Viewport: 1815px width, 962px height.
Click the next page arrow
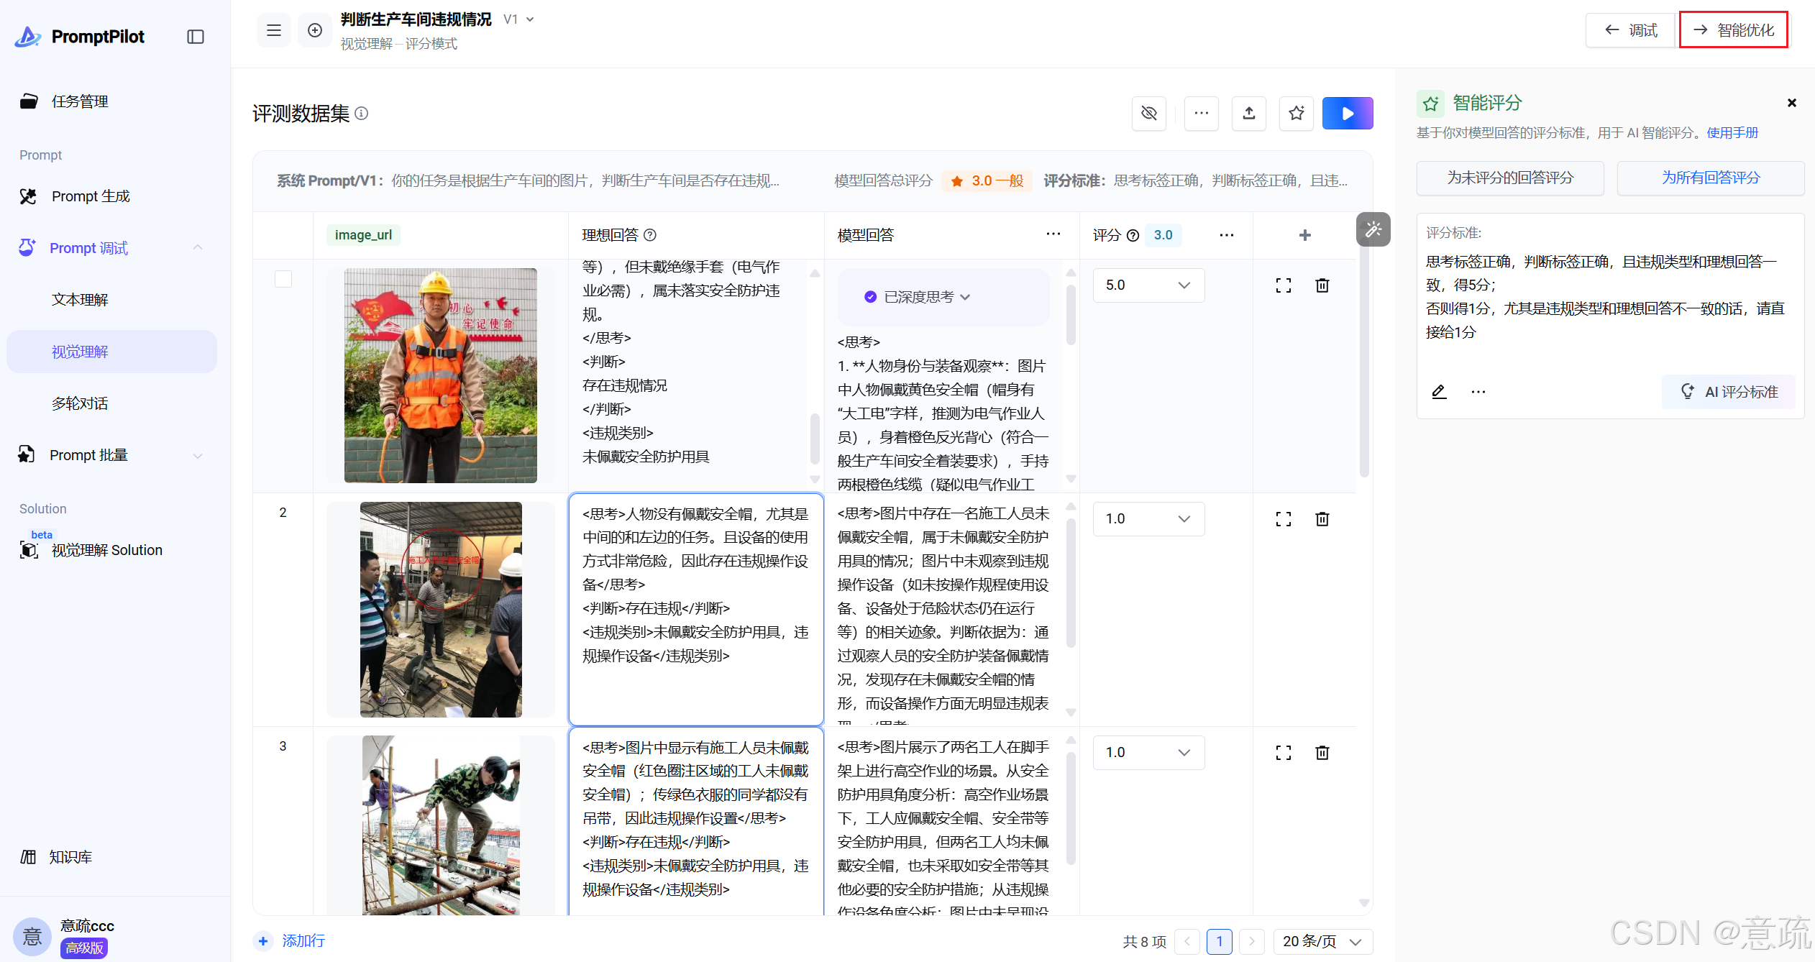1252,942
